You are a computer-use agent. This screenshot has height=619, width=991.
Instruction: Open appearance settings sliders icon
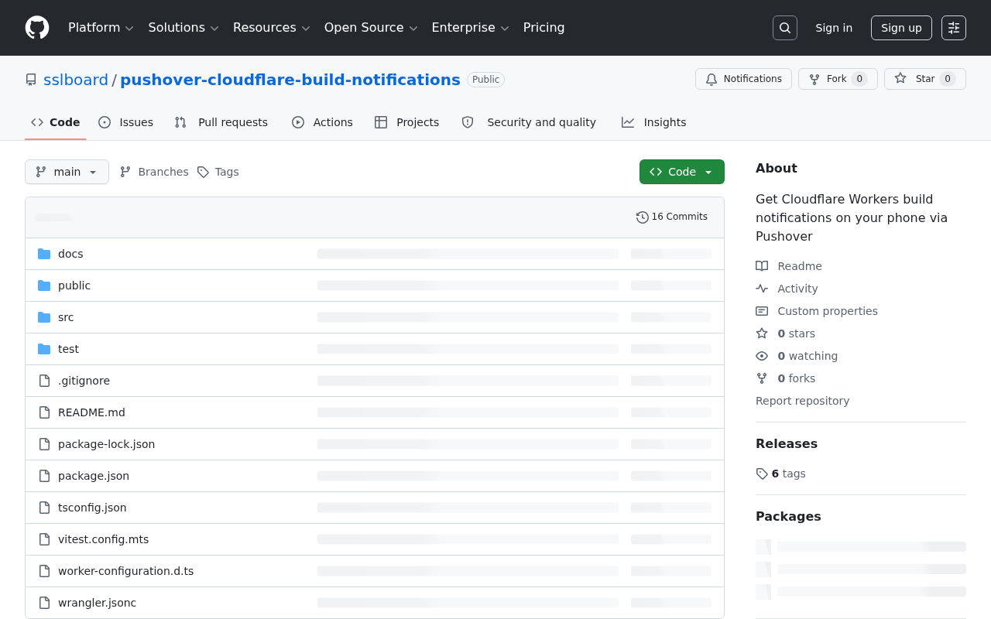954,28
